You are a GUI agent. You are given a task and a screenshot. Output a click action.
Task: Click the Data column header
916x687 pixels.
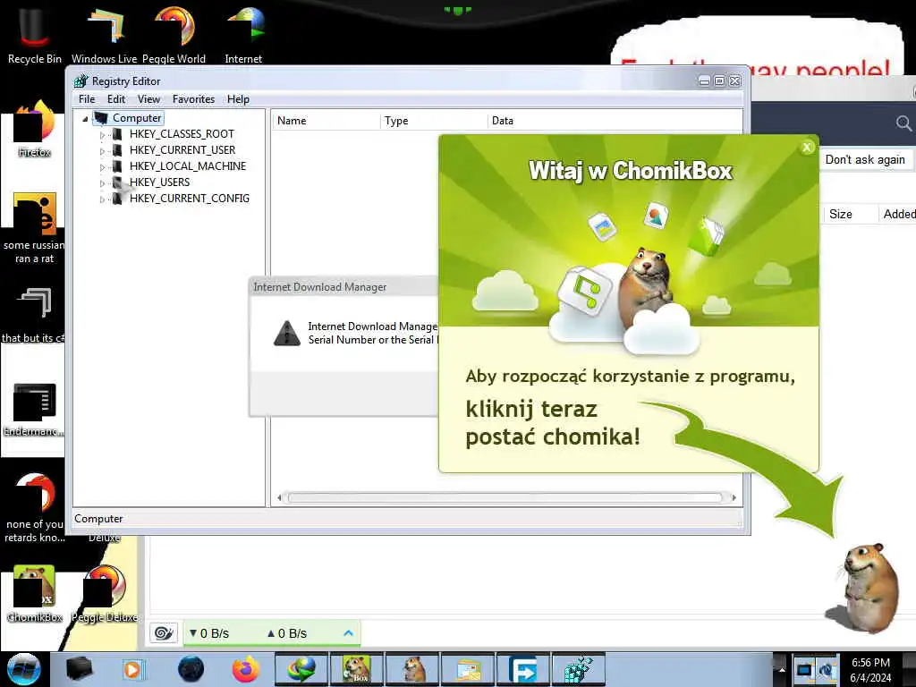pos(615,121)
